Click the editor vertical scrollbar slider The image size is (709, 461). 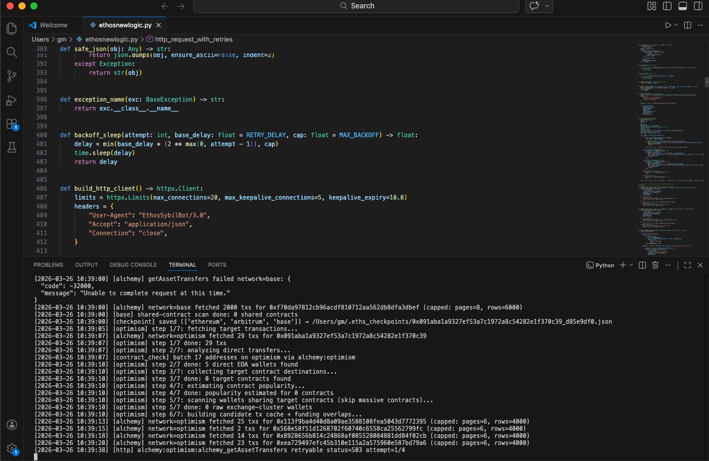pos(706,83)
